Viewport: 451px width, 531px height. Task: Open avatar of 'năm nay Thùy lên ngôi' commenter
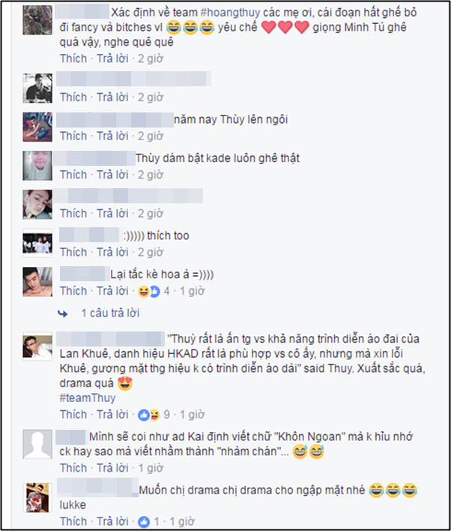(37, 127)
